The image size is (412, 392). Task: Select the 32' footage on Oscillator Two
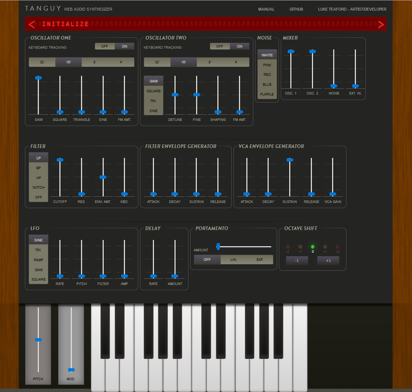point(157,62)
